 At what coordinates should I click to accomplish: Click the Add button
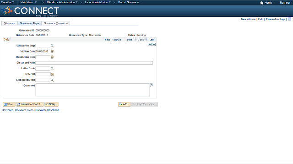coord(124,104)
